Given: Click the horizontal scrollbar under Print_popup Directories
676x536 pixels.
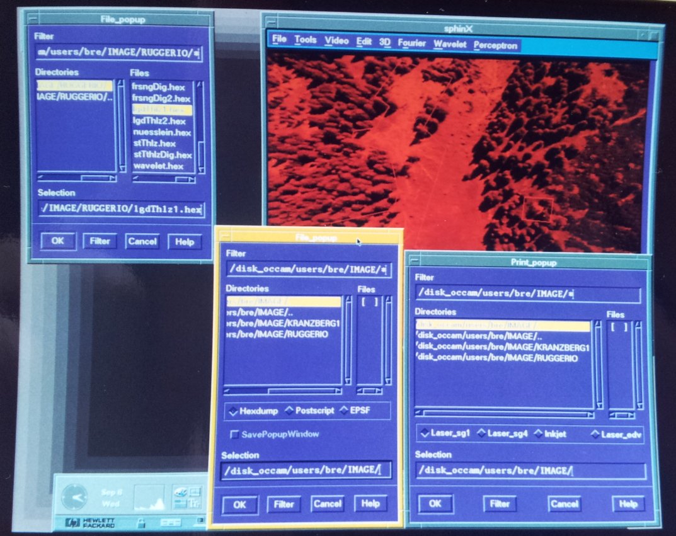Looking at the screenshot, I should coord(504,414).
